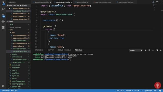
Task: Open the Manage settings gear
Action: pyautogui.click(x=3, y=86)
